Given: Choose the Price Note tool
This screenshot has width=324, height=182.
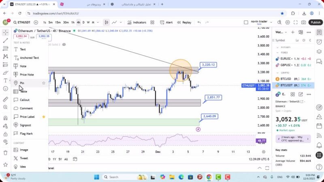Looking at the screenshot, I should click(x=27, y=74).
